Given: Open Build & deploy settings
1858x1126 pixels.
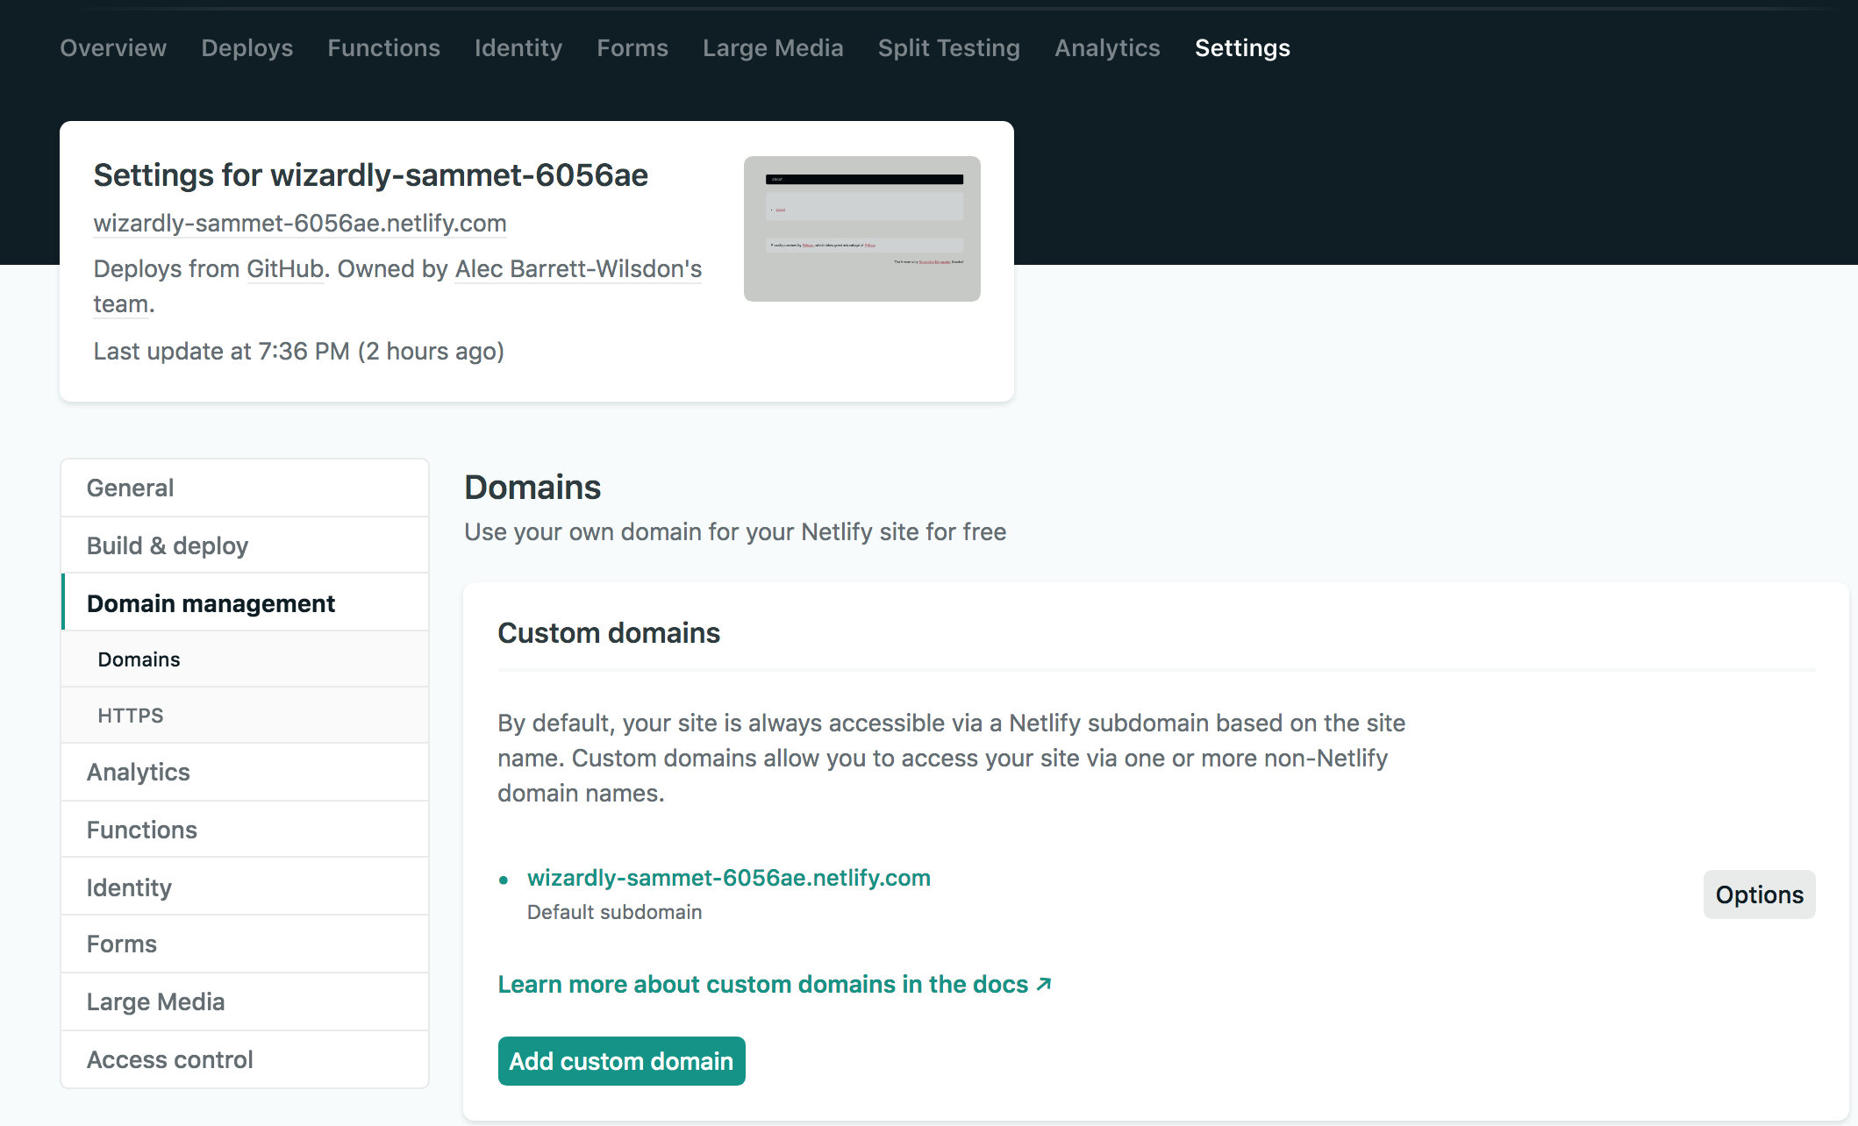Looking at the screenshot, I should [245, 545].
